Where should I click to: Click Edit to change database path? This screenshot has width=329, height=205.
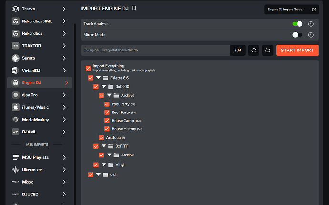point(238,51)
